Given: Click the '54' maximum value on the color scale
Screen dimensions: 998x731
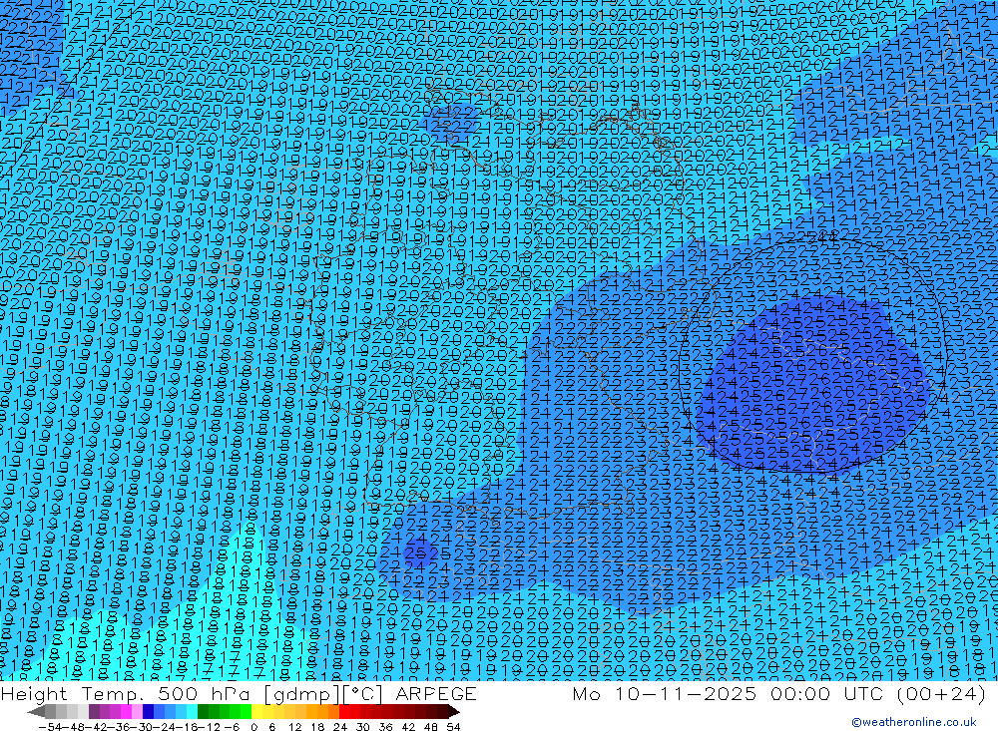Looking at the screenshot, I should [x=453, y=727].
